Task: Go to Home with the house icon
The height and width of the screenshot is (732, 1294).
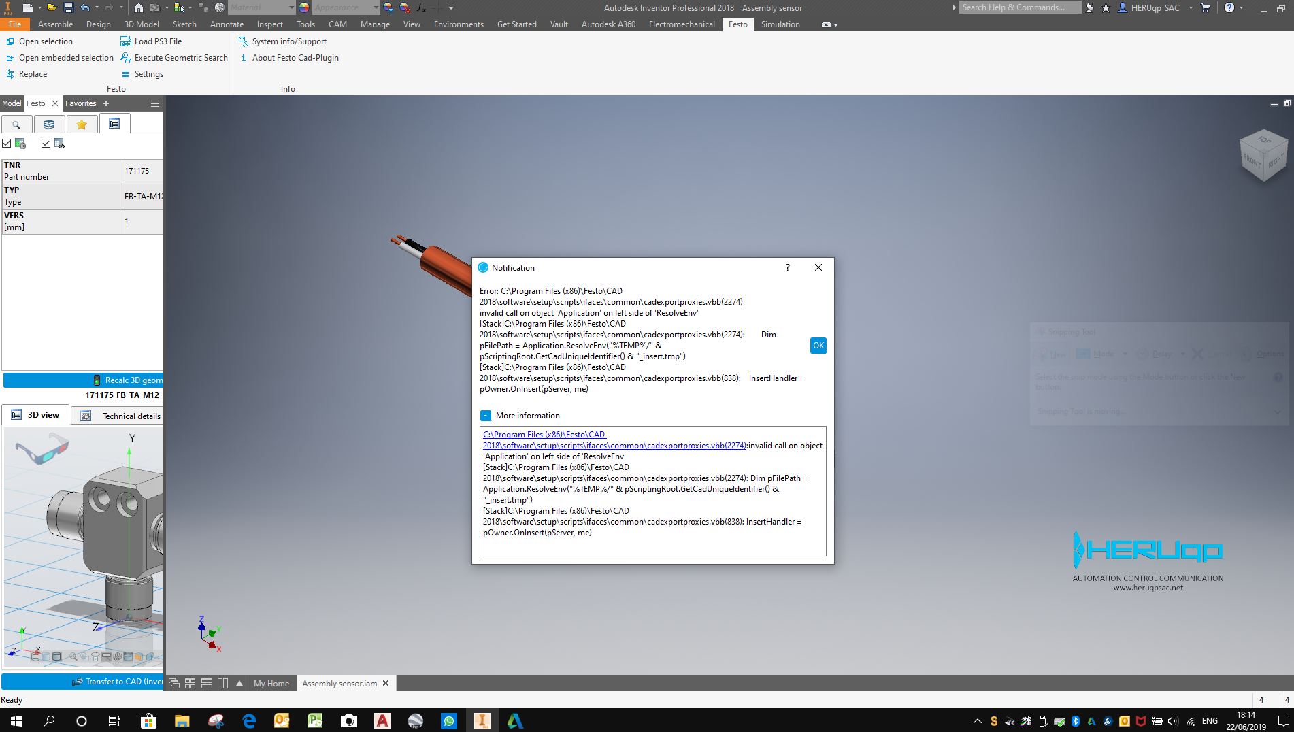Action: pos(138,7)
